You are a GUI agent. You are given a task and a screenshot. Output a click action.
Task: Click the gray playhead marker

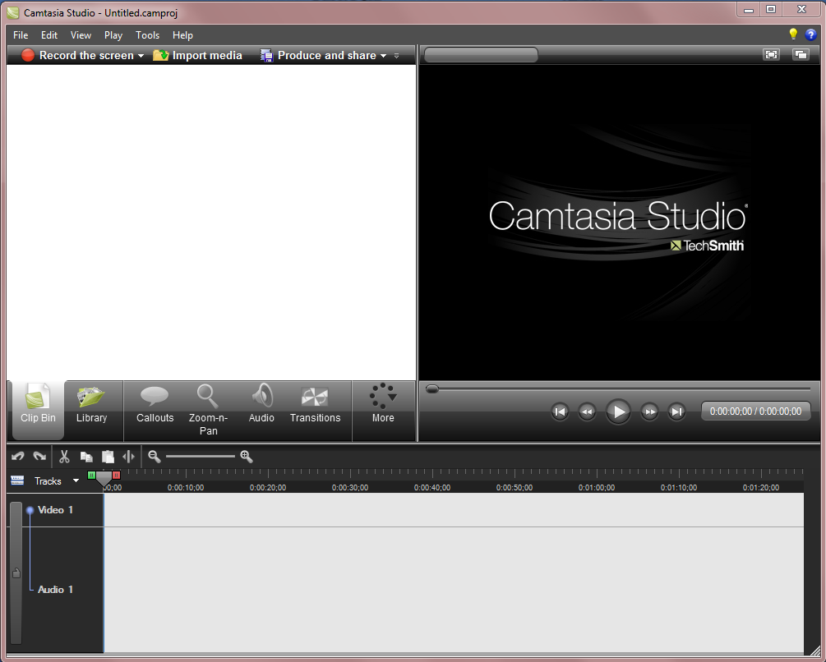tap(104, 478)
